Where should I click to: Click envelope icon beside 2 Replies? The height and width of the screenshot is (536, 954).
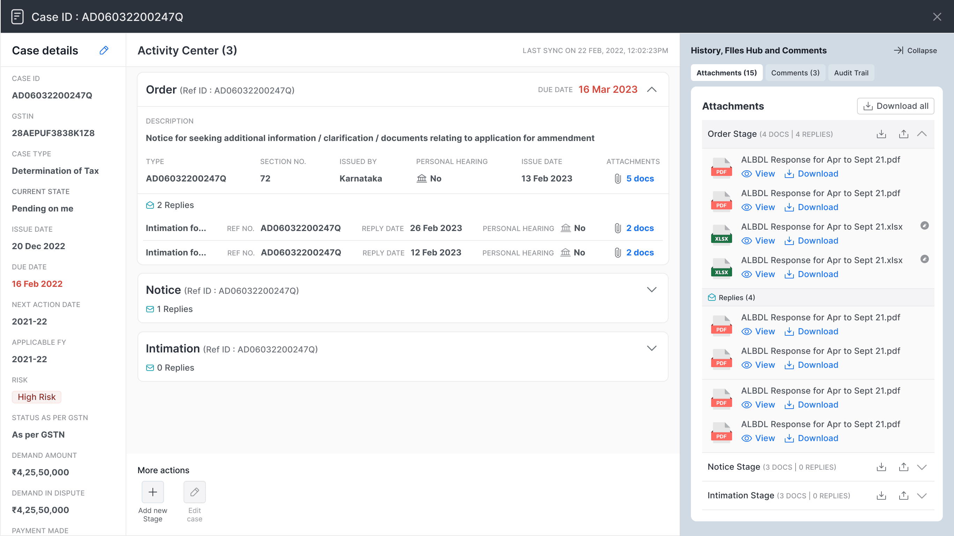point(150,205)
